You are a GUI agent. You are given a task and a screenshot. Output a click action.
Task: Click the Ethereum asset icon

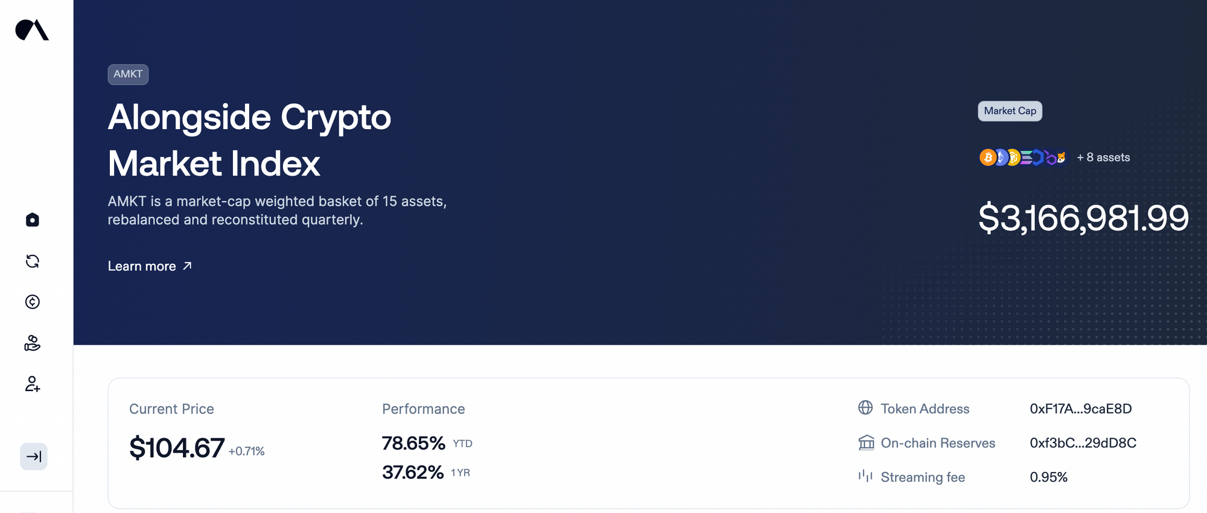coord(1001,158)
